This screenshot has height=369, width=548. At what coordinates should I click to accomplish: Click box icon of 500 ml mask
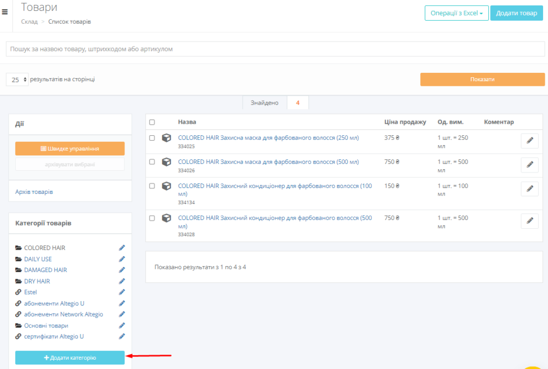coord(167,162)
